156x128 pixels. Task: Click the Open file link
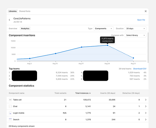(x=141, y=20)
